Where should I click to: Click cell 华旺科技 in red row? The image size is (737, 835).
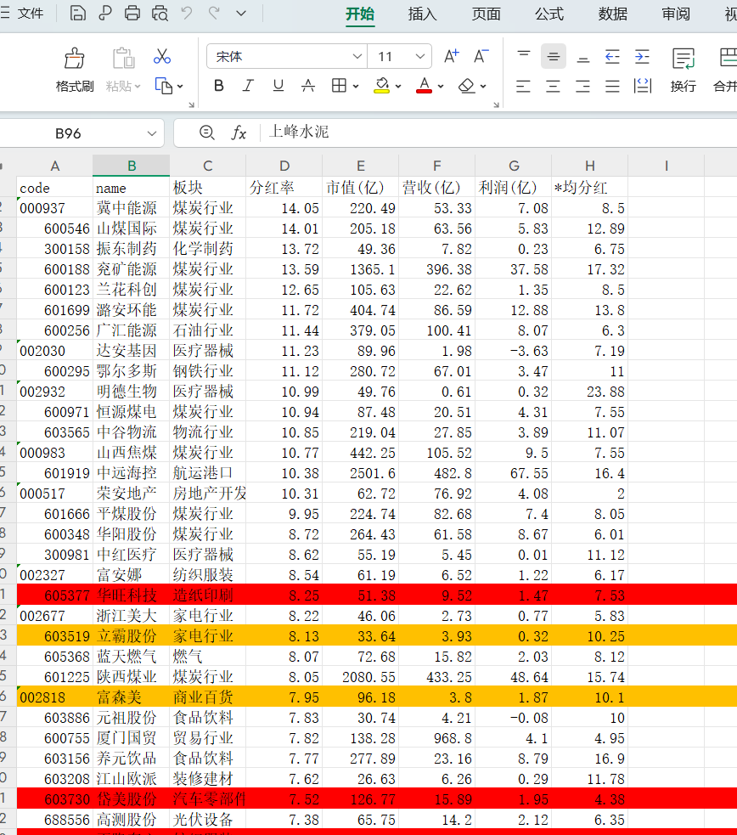tap(132, 595)
